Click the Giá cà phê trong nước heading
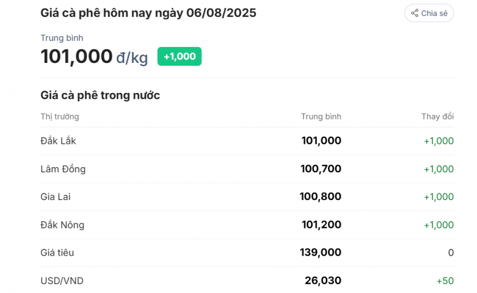477x293 pixels. (x=100, y=95)
